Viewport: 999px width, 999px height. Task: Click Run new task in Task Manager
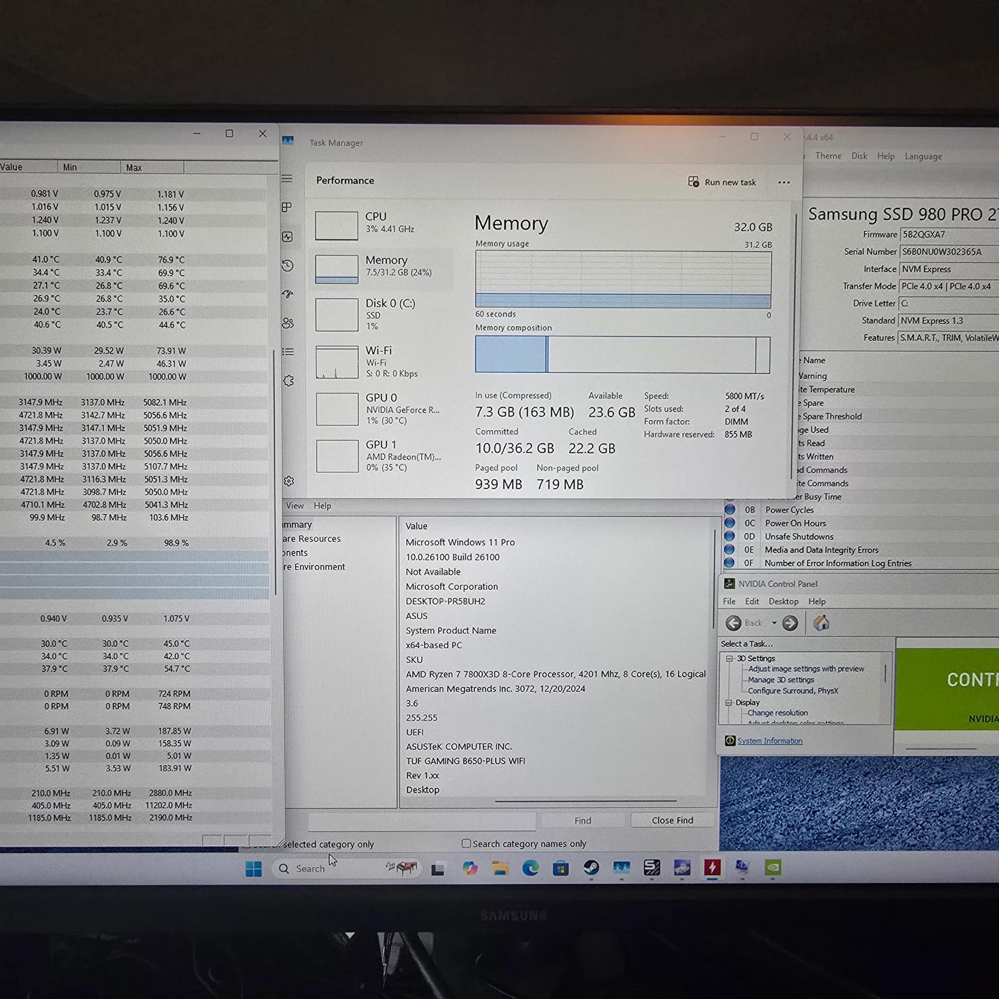pyautogui.click(x=722, y=182)
